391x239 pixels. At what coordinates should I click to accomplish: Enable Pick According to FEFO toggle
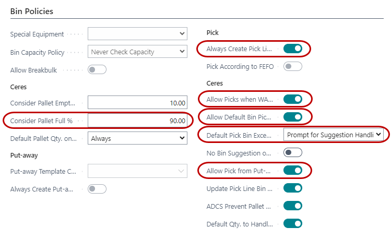coord(292,66)
